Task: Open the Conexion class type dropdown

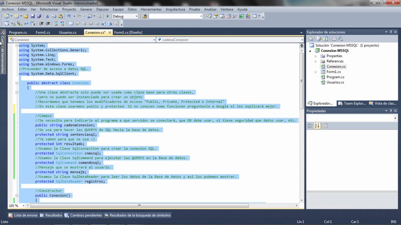Action: [154, 40]
